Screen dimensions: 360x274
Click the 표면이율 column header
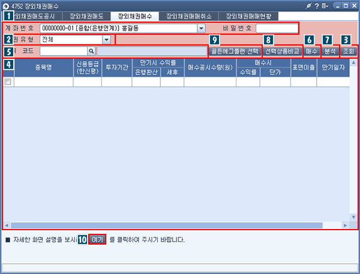304,68
